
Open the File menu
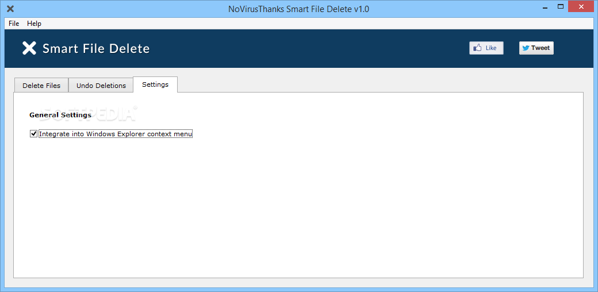point(14,24)
